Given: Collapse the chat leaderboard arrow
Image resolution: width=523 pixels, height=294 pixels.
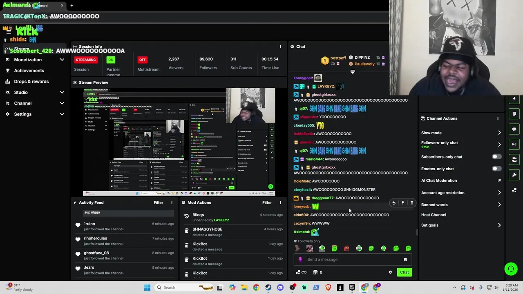Looking at the screenshot, I should [353, 72].
